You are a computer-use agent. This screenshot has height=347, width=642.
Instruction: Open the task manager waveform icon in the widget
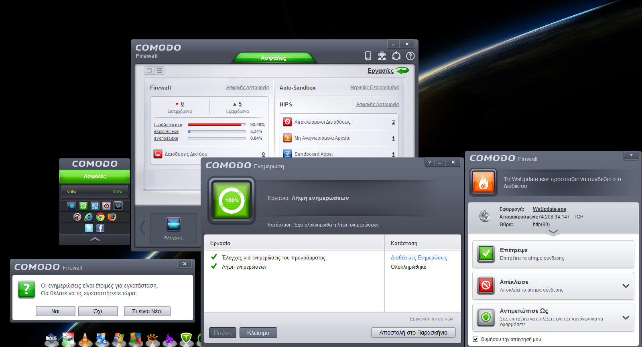pos(118,206)
